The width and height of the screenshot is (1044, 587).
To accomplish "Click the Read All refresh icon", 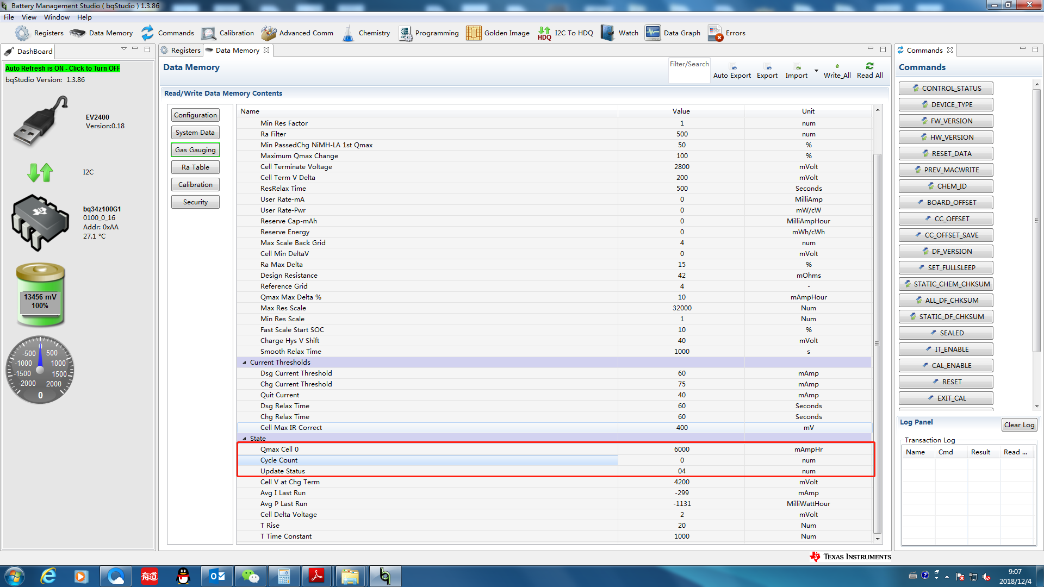I will (869, 66).
